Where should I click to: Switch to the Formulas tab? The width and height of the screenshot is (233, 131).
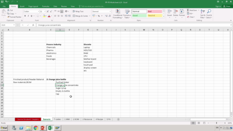pyautogui.click(x=46, y=7)
